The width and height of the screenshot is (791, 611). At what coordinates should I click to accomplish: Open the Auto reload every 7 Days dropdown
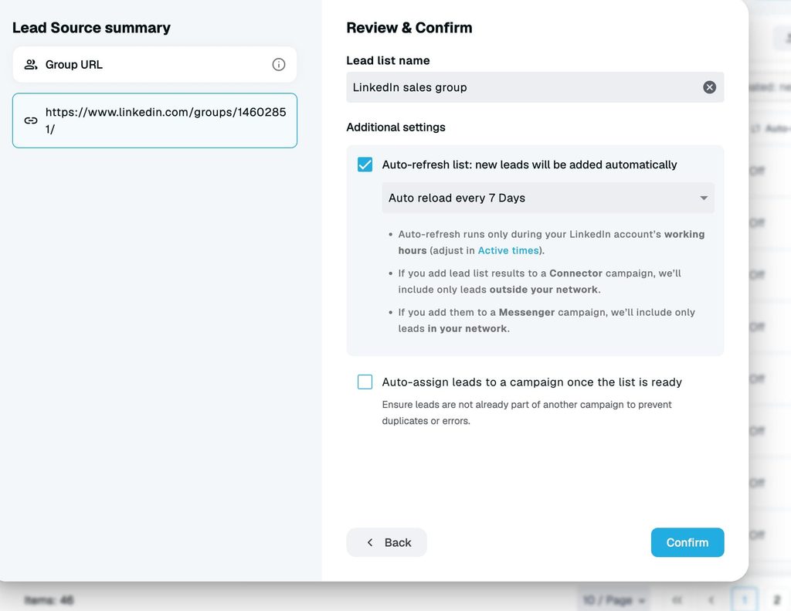click(x=548, y=198)
